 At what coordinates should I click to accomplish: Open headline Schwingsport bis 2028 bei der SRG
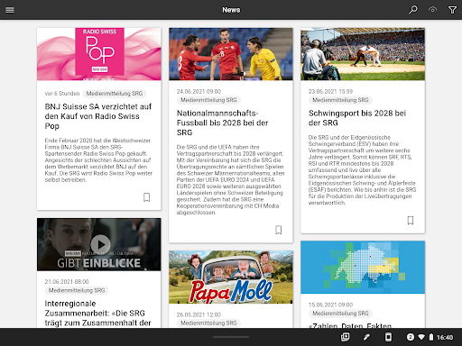click(x=357, y=118)
